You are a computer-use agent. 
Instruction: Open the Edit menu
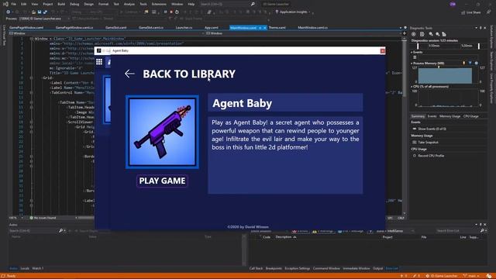(24, 4)
